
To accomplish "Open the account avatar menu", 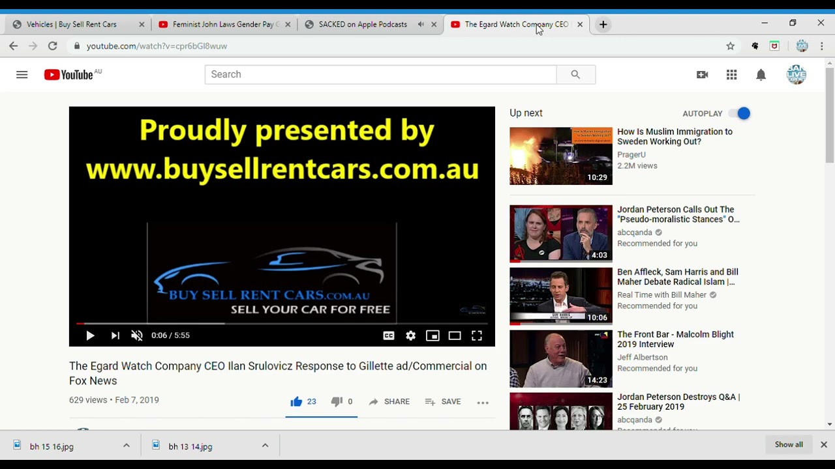I will pos(796,74).
